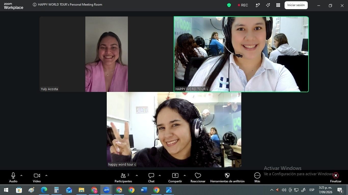This screenshot has height=195, width=348.
Task: Open Herramientas de anfitrión shield
Action: pyautogui.click(x=227, y=178)
